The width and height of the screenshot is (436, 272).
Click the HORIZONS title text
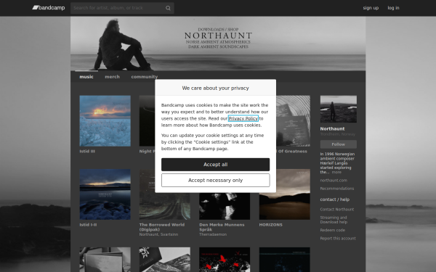click(271, 225)
